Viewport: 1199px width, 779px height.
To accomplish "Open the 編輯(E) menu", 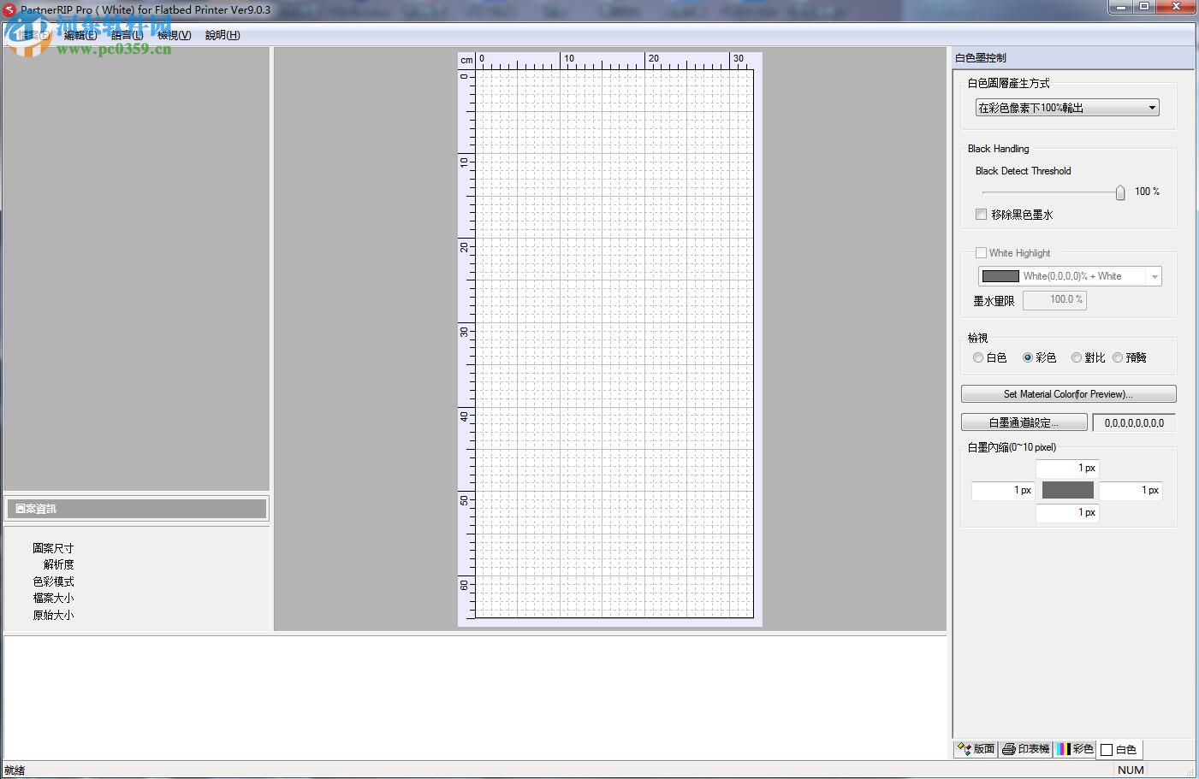I will 80,35.
